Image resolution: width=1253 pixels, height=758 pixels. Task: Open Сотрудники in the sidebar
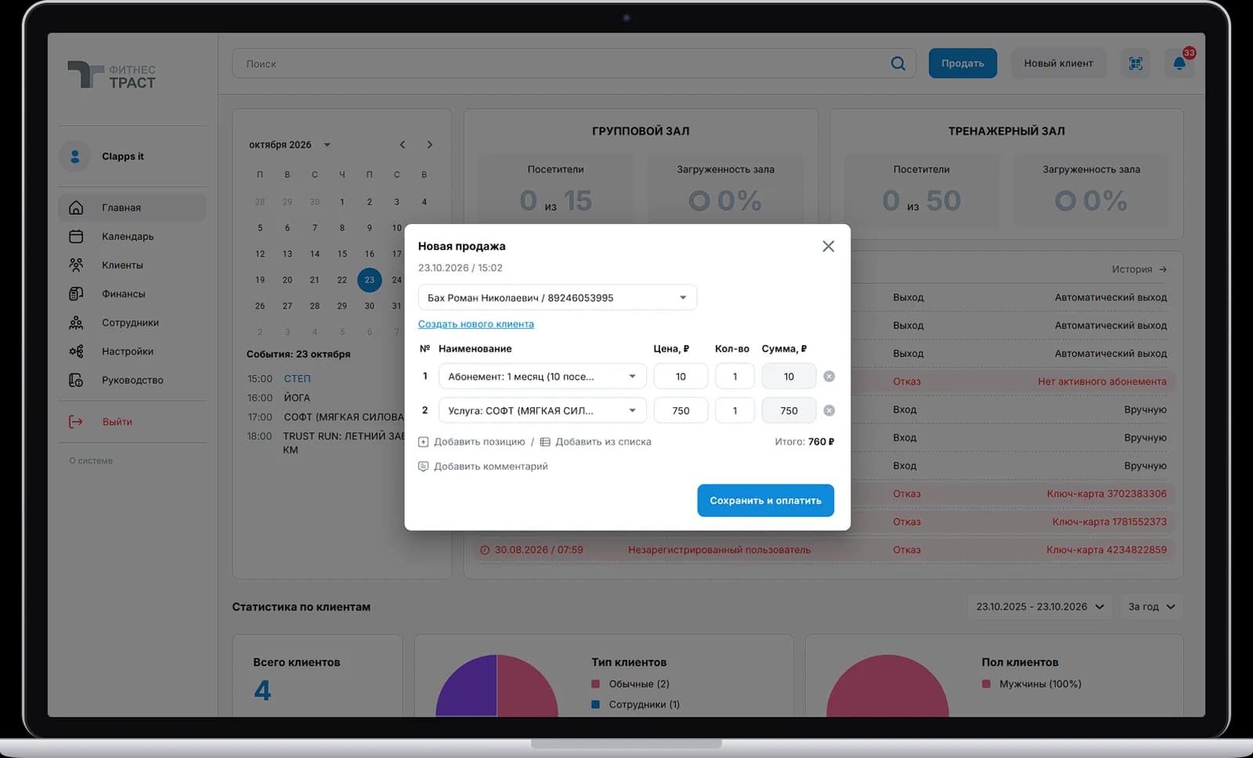point(132,323)
